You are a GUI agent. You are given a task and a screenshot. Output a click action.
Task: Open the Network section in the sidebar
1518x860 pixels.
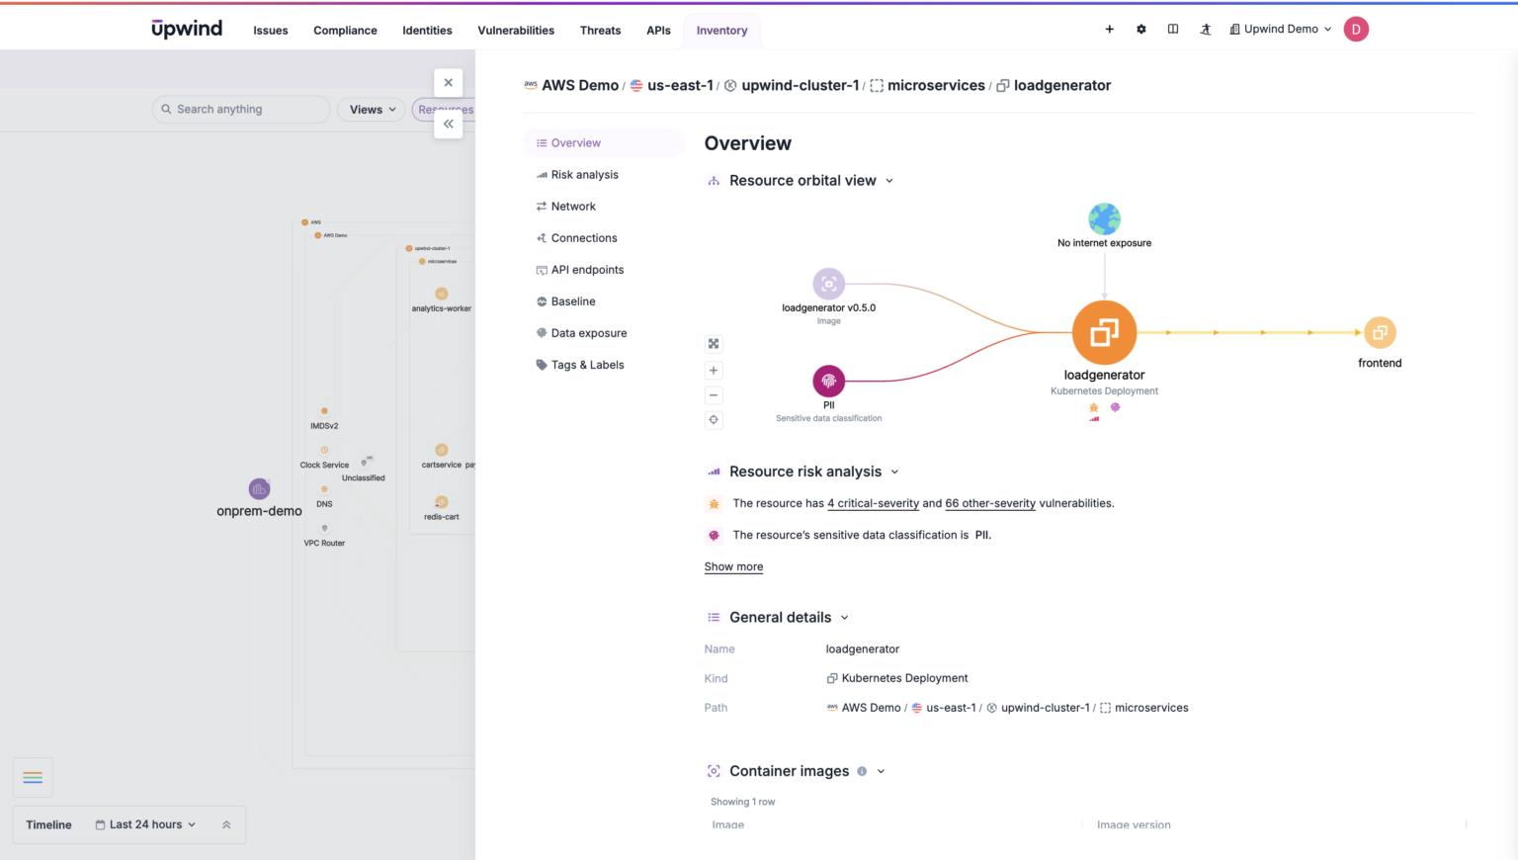(x=574, y=206)
